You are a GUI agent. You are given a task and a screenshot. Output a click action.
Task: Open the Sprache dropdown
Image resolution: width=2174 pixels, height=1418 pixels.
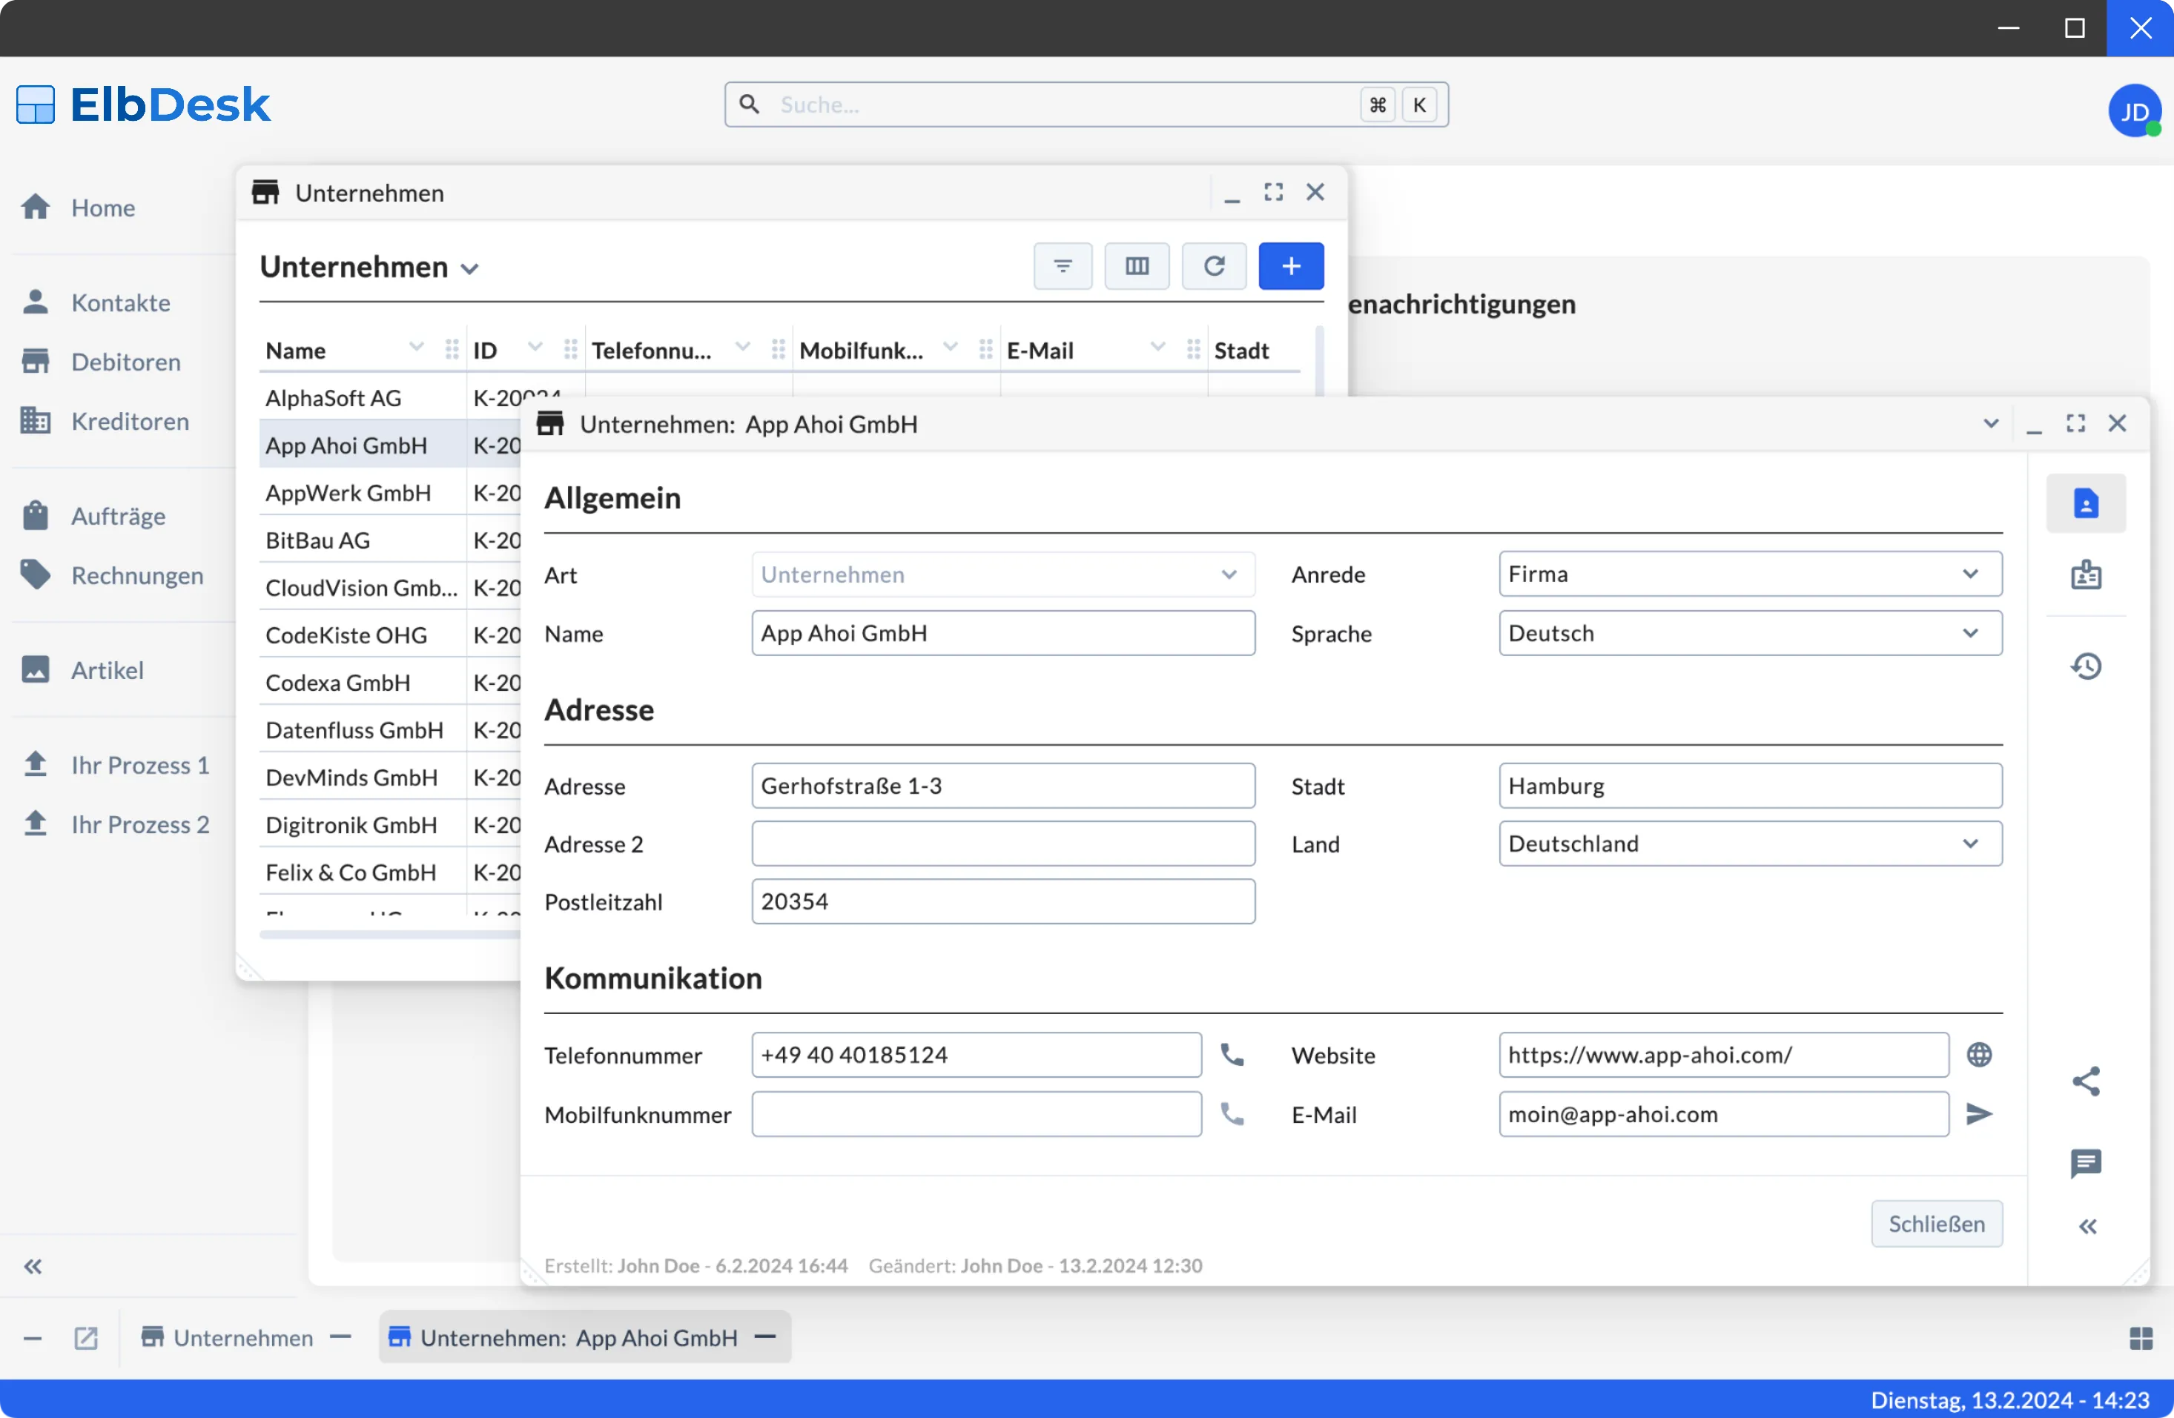[x=1970, y=633]
